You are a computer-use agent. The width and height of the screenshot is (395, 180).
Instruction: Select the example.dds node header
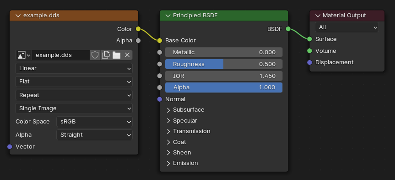click(x=74, y=15)
